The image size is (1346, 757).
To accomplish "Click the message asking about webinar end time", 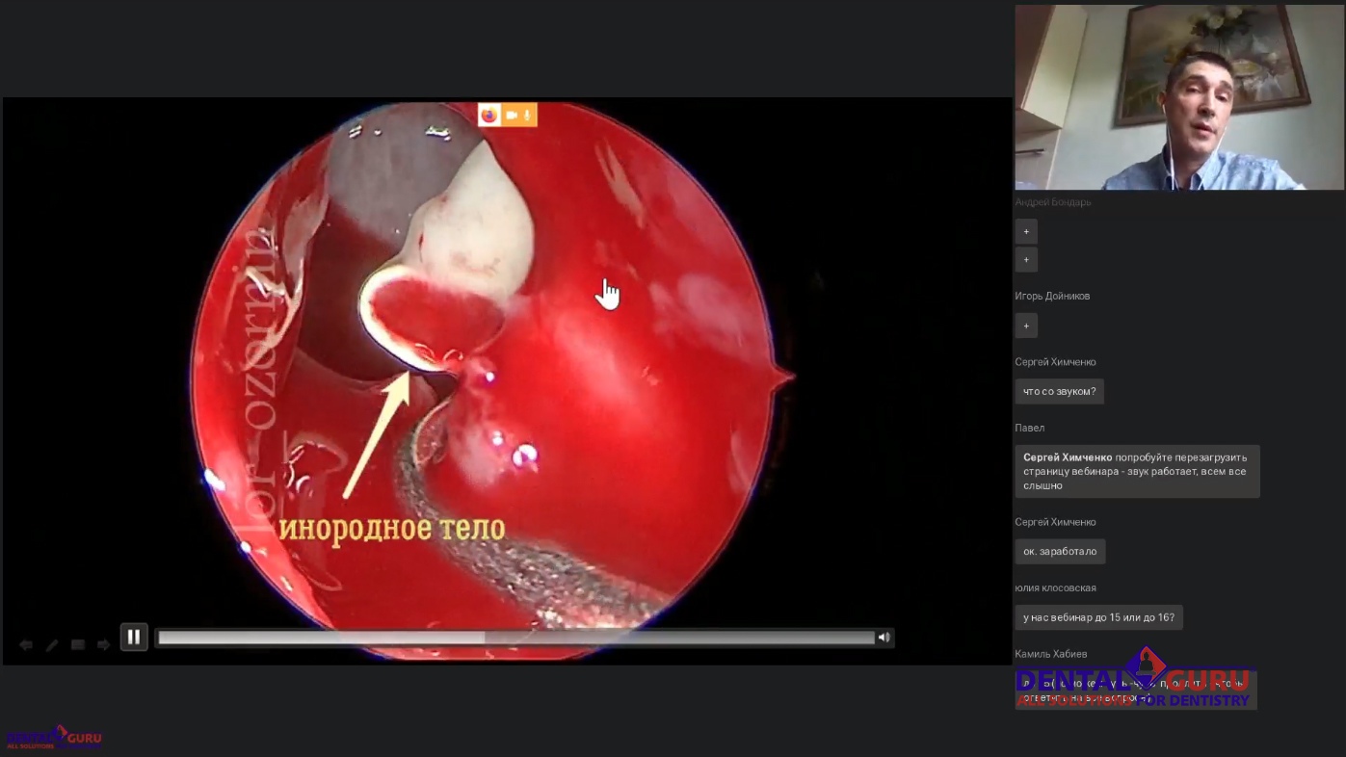I will pos(1098,617).
